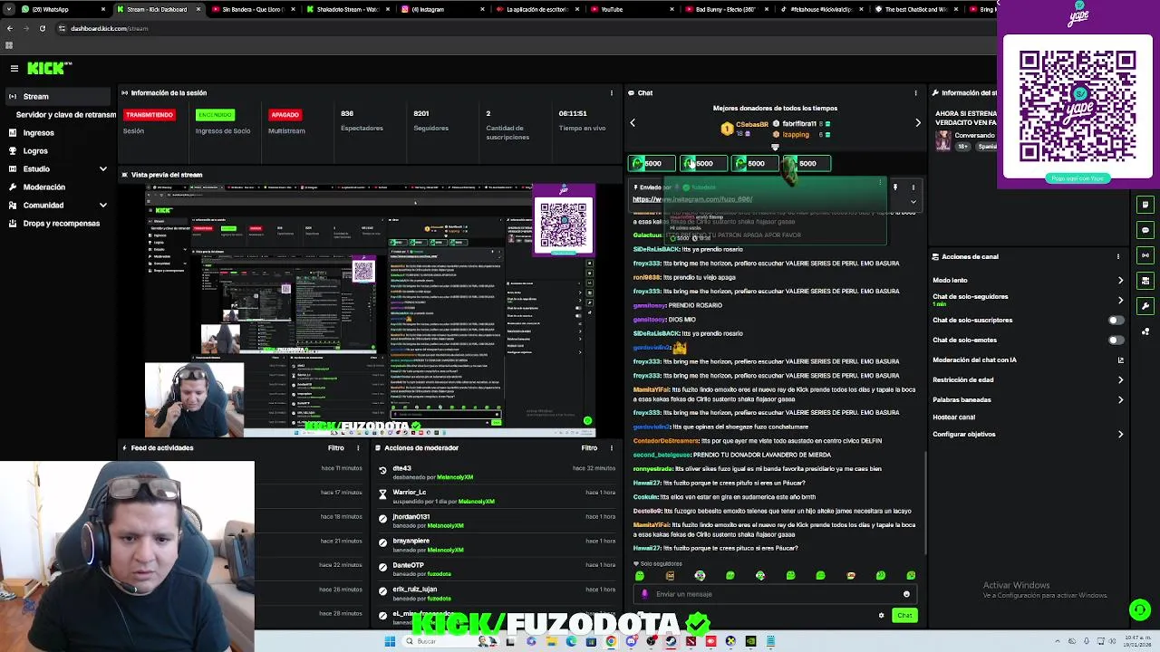Open Moderación del chat con IA external link

click(x=1120, y=360)
